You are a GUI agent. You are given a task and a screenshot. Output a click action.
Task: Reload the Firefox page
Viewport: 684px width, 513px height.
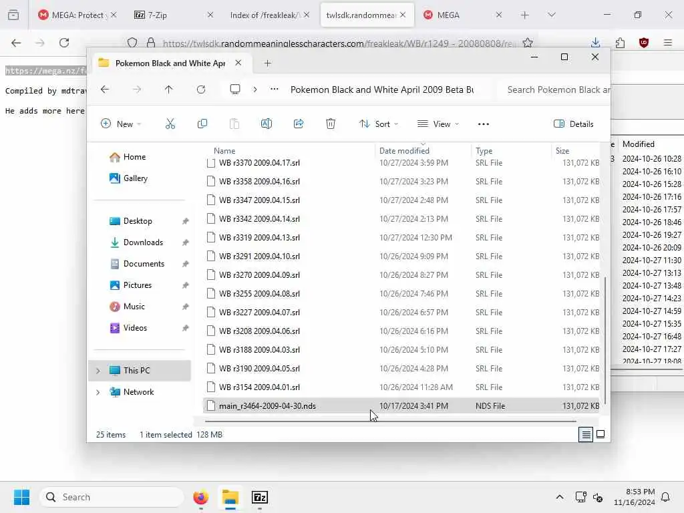64,43
